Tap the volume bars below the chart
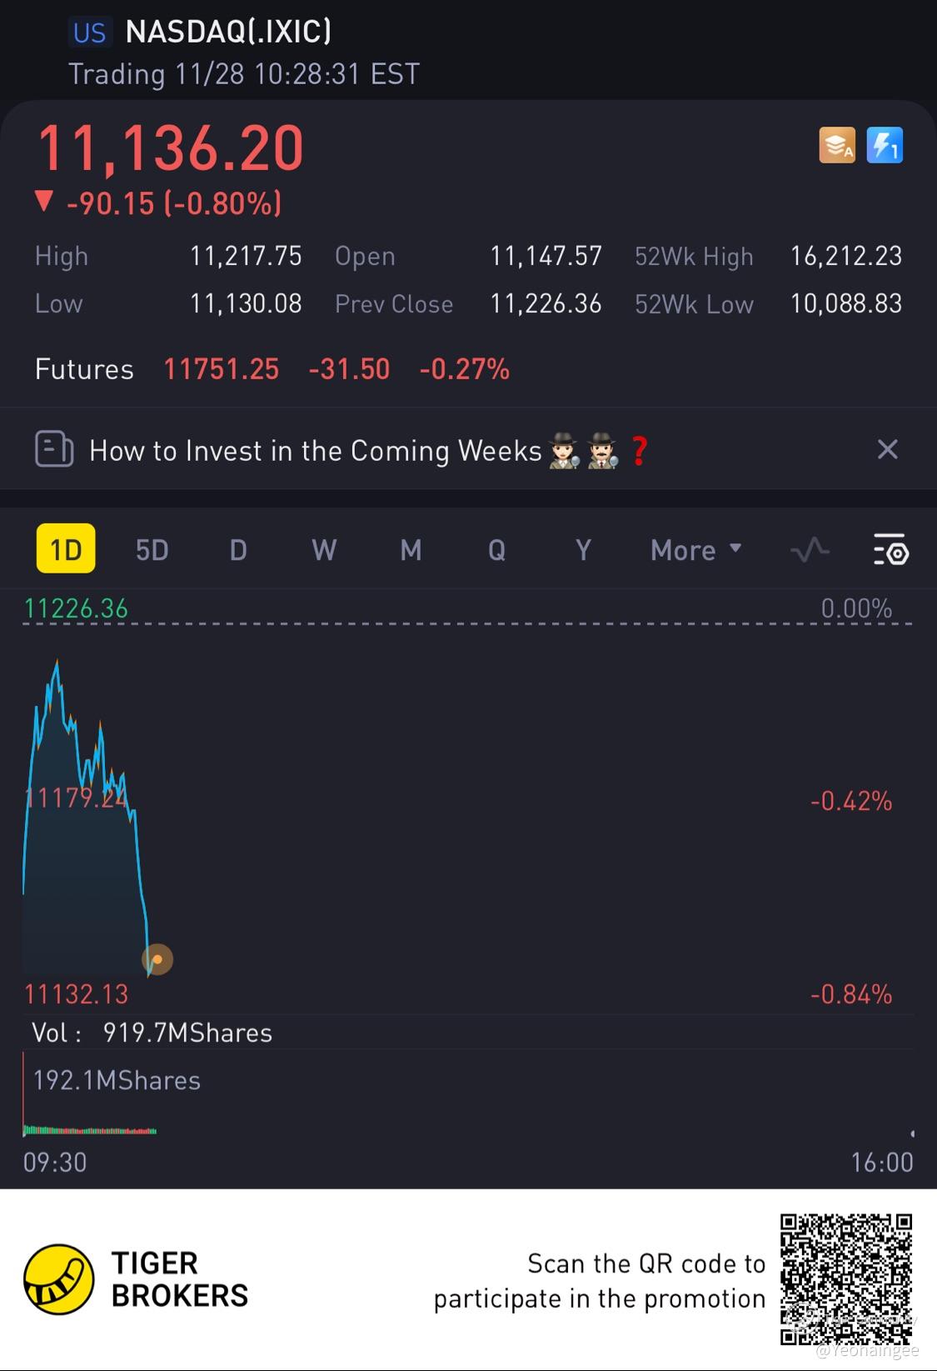The width and height of the screenshot is (937, 1371). [90, 1131]
